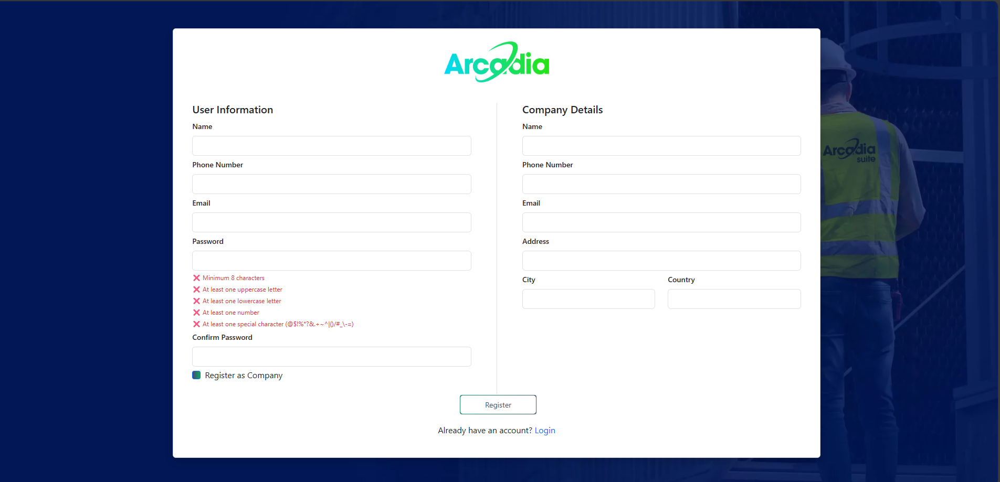Click the X icon beside At least one number
The image size is (1000, 482).
click(x=196, y=313)
